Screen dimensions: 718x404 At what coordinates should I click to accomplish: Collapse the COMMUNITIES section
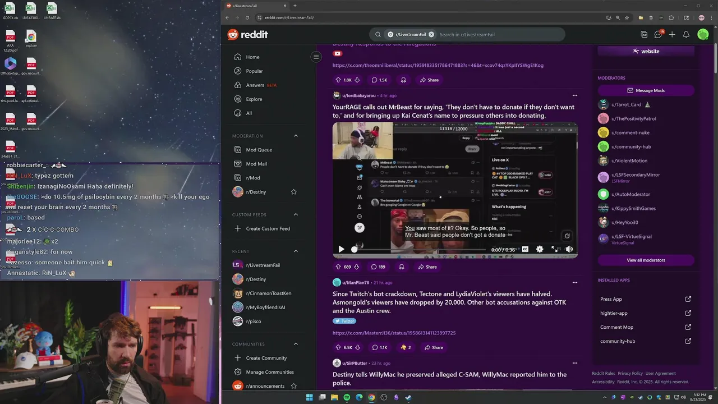[x=296, y=344]
